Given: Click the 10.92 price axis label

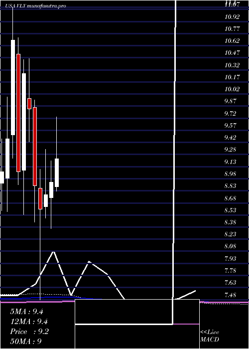Looking at the screenshot, I should coord(232,17).
